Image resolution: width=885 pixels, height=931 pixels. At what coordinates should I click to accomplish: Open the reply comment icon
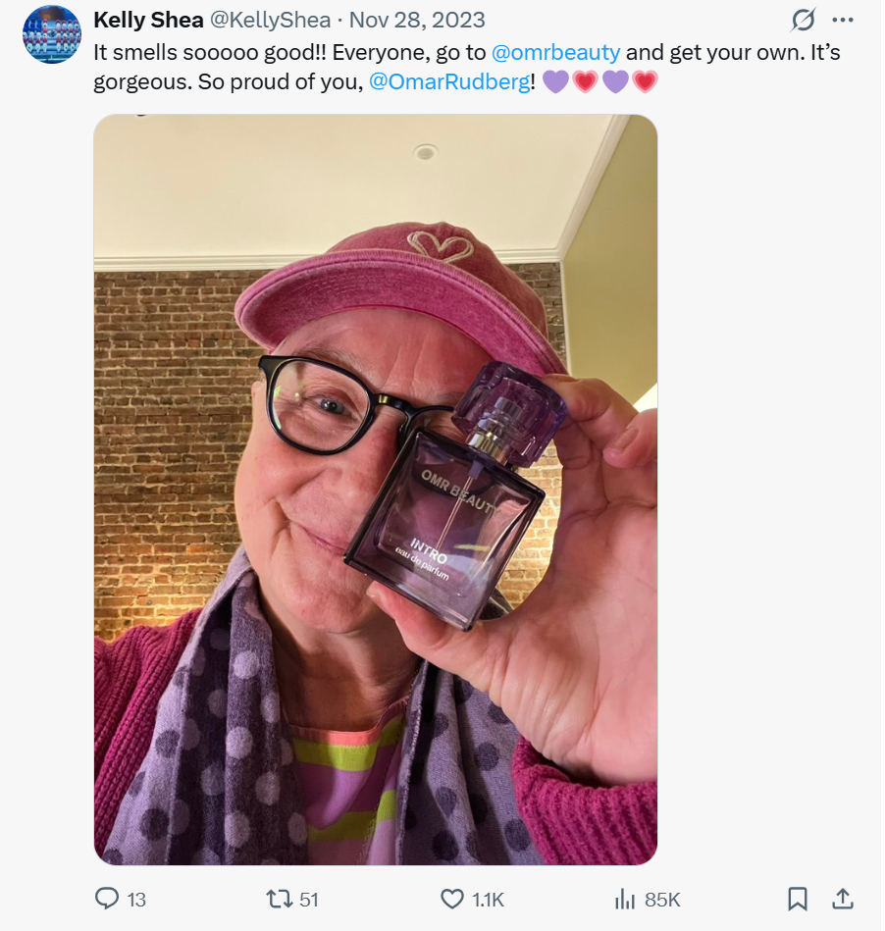pos(107,899)
